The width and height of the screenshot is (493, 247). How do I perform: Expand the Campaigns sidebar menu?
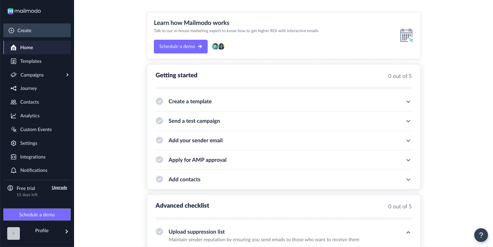click(67, 75)
